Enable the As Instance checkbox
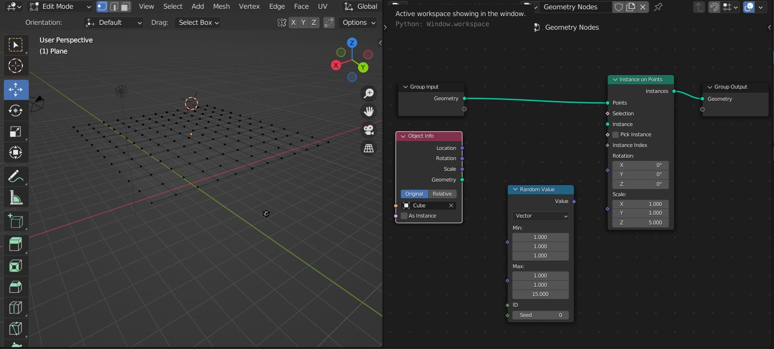 [x=404, y=216]
